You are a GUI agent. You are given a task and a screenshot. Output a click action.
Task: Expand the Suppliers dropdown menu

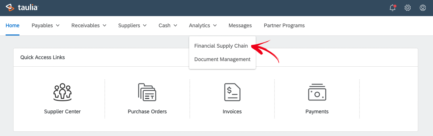132,25
